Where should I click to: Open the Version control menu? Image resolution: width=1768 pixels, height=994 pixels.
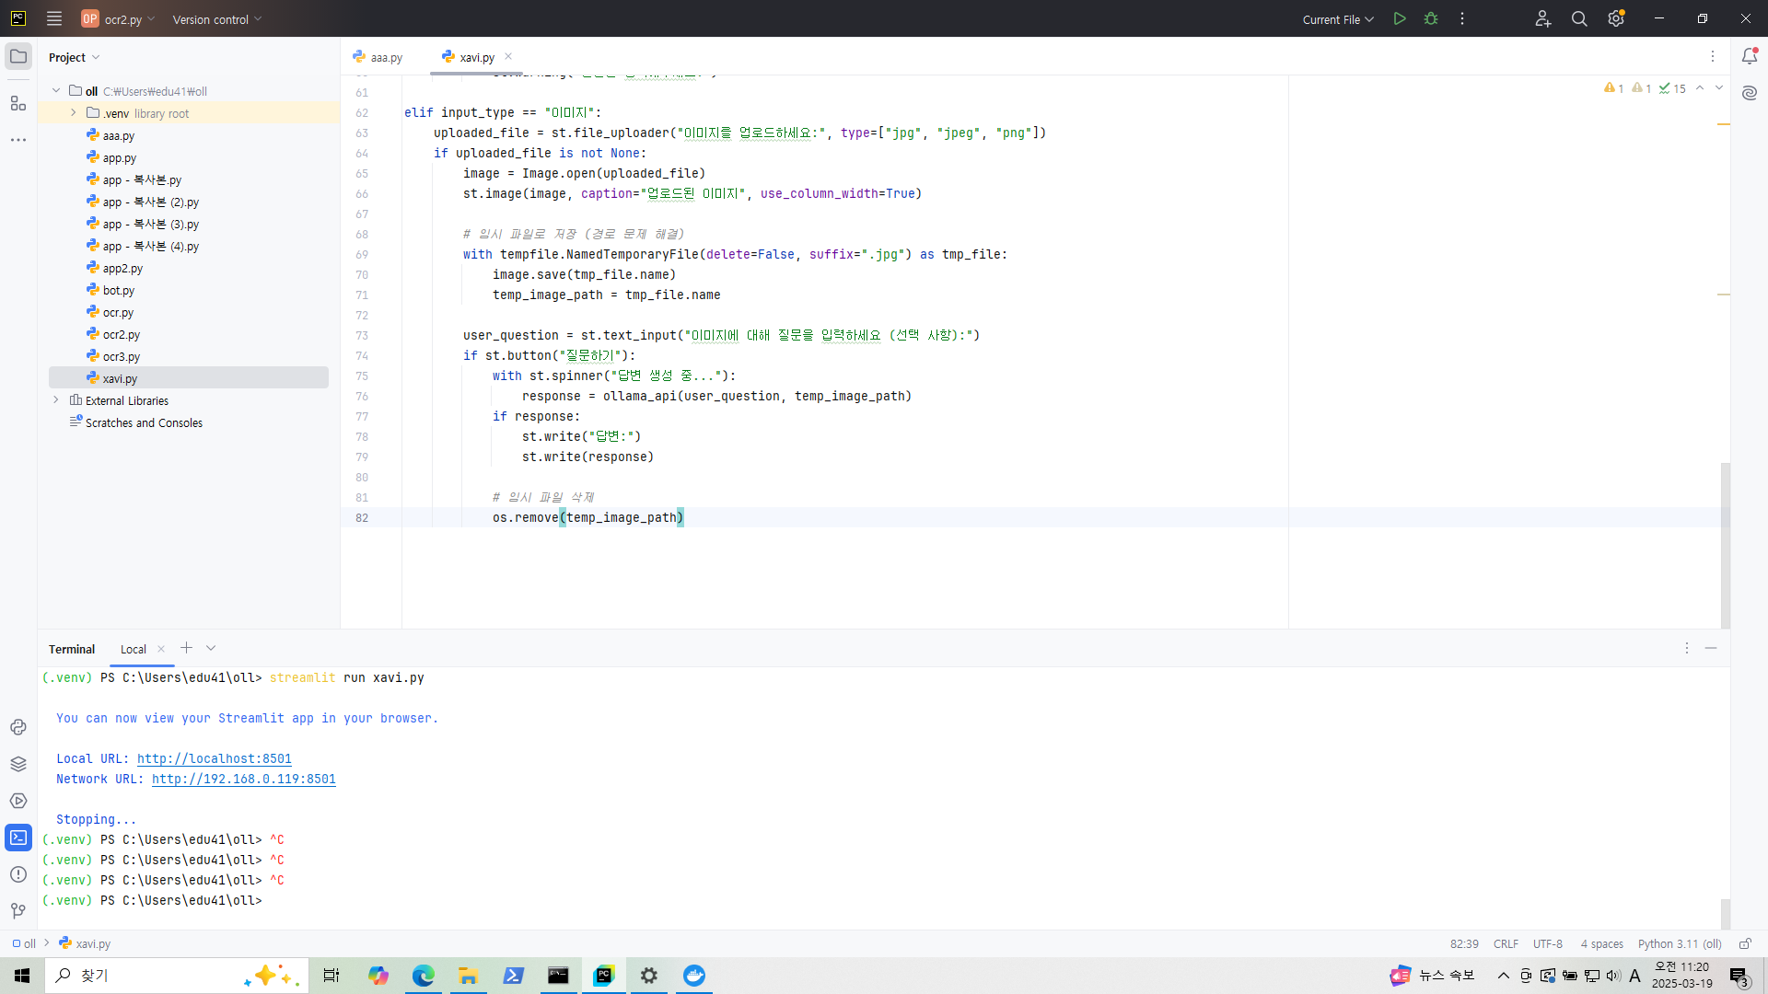coord(217,19)
